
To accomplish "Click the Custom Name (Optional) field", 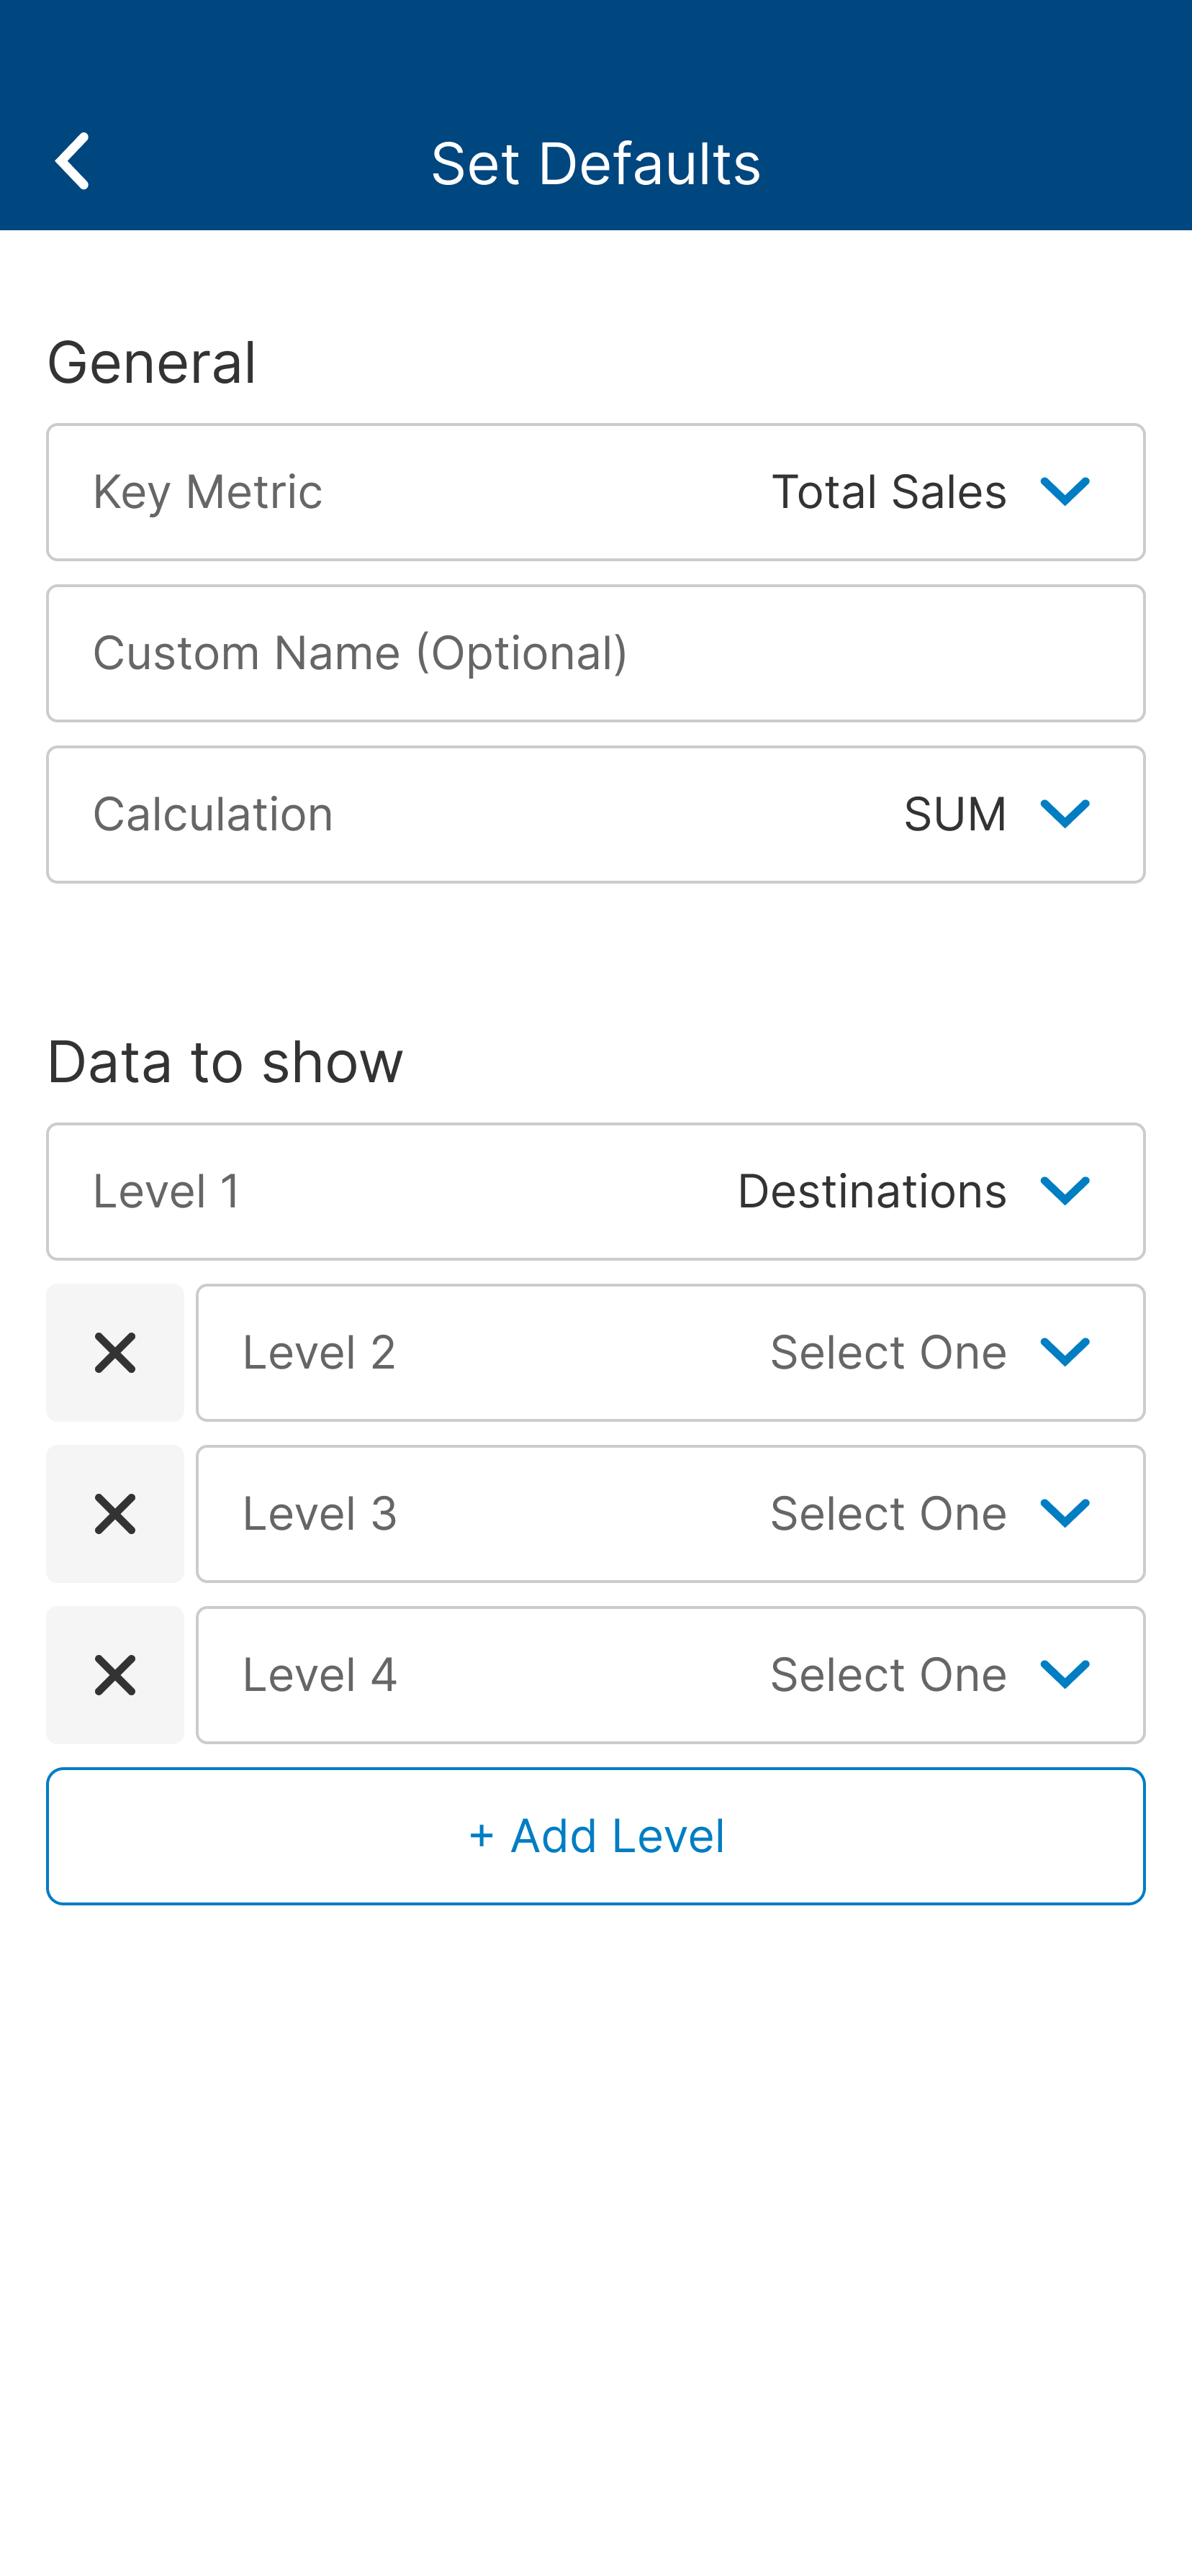I will point(595,653).
